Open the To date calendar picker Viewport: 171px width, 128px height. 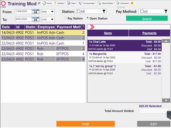pyautogui.click(x=35, y=19)
